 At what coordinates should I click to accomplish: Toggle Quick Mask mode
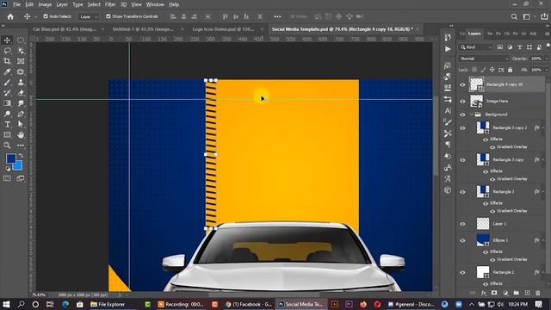click(7, 178)
